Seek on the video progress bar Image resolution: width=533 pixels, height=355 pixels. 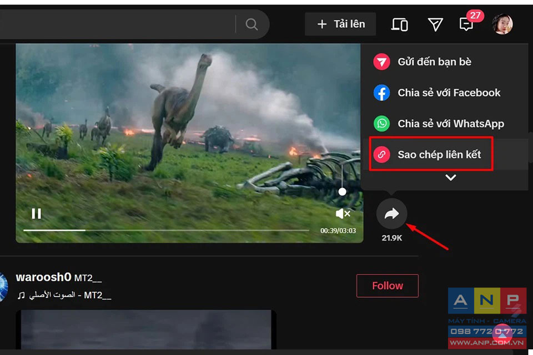coord(166,230)
